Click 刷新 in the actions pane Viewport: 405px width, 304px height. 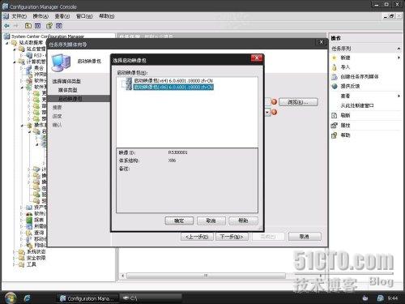tap(345, 115)
